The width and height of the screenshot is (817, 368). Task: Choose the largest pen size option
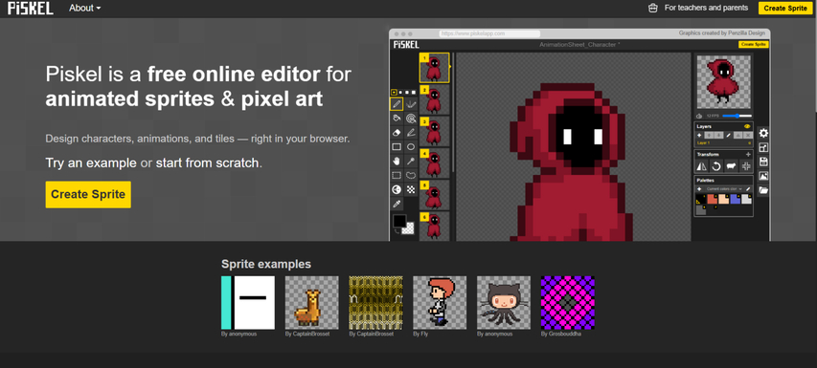pos(414,92)
